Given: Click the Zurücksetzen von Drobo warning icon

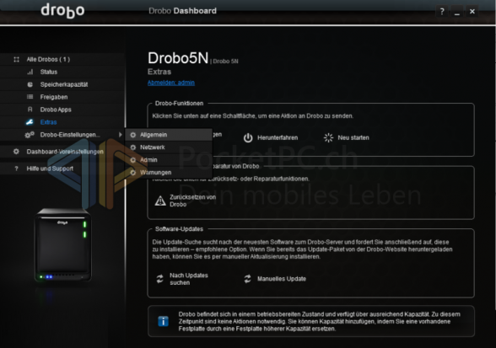Looking at the screenshot, I should click(x=160, y=201).
